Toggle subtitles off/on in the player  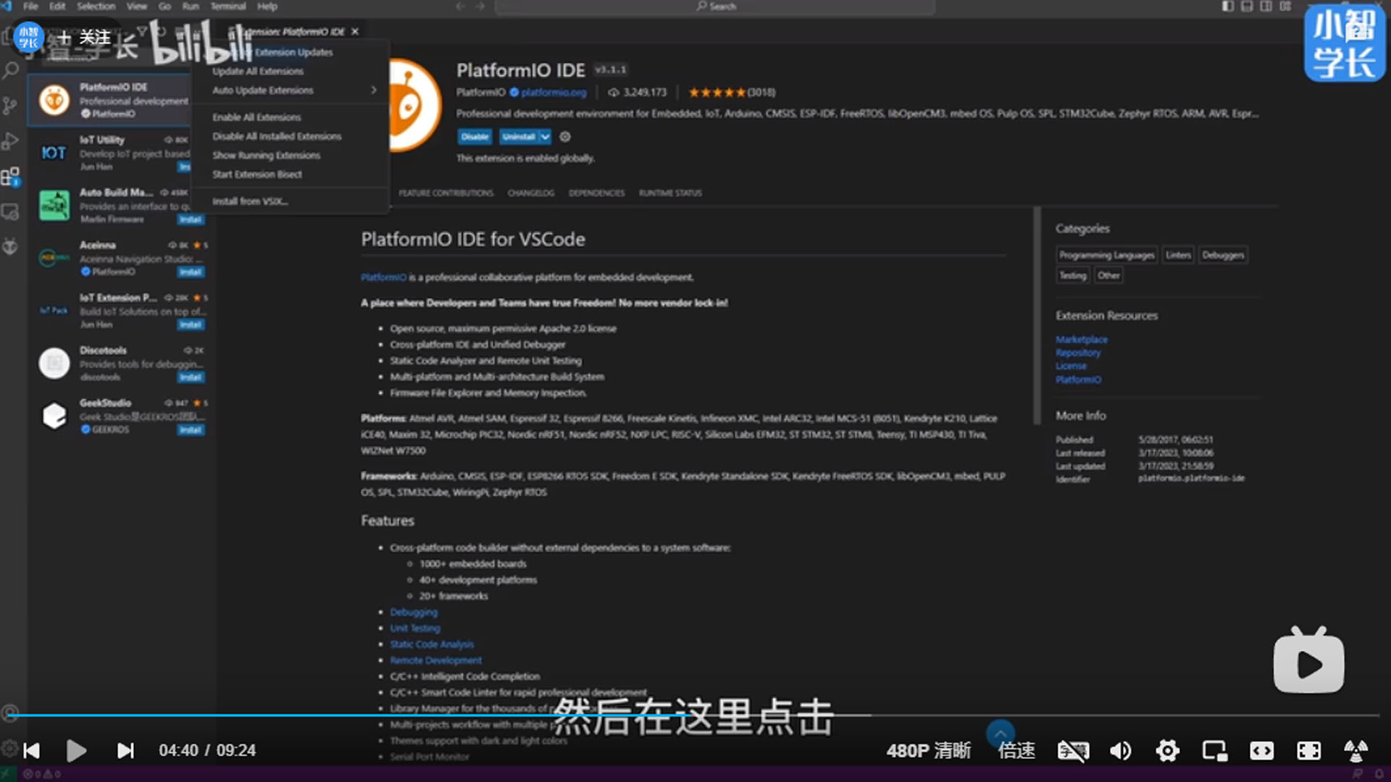pos(1073,751)
